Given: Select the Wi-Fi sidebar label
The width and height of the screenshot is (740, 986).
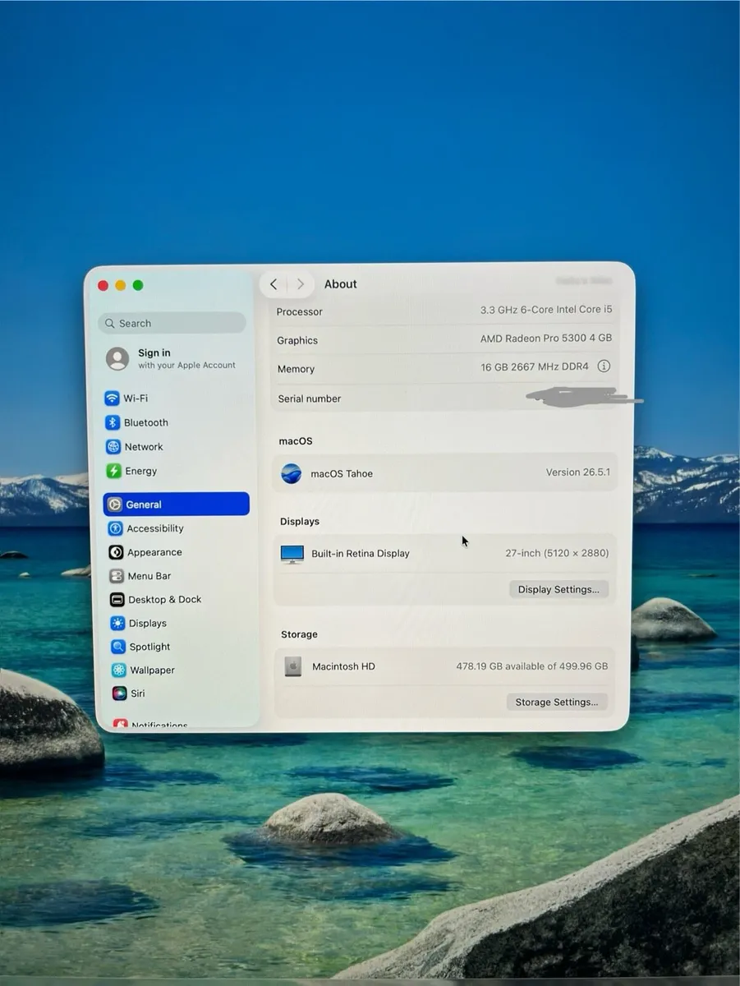Looking at the screenshot, I should click(136, 399).
